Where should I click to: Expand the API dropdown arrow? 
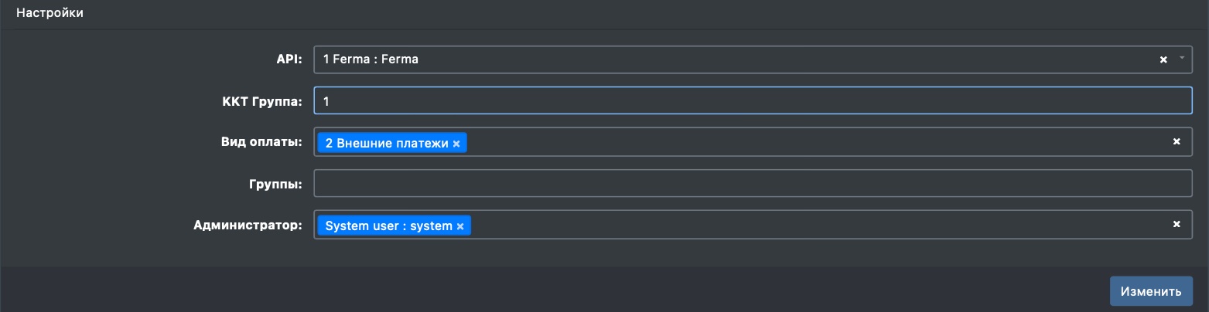1181,59
